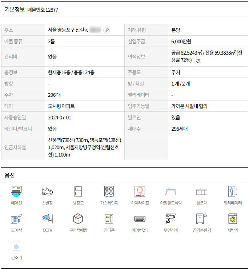Click the 사용승인일 row label
Image resolution: width=249 pixels, height=269 pixels.
[x=15, y=118]
